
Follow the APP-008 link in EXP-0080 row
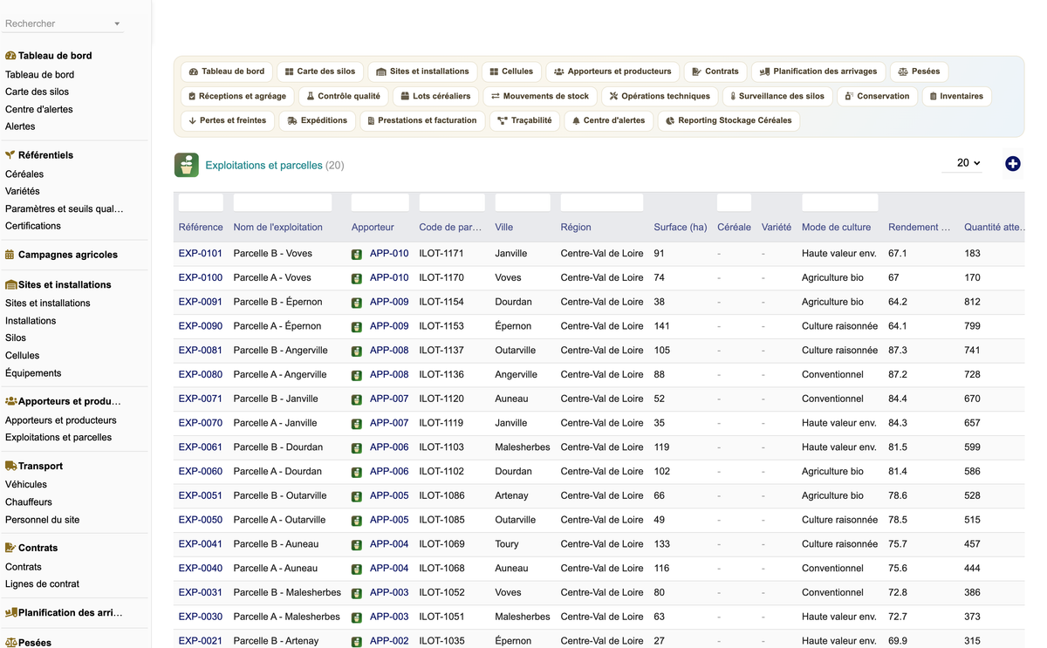coord(389,375)
